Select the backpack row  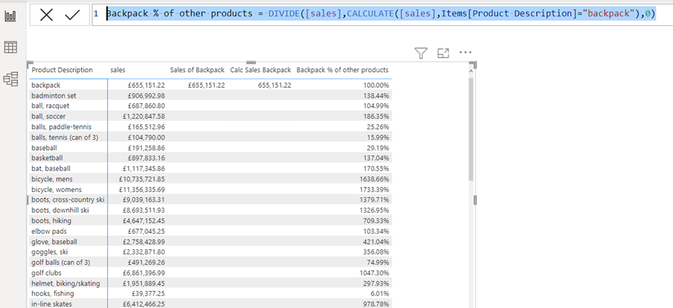pyautogui.click(x=210, y=86)
